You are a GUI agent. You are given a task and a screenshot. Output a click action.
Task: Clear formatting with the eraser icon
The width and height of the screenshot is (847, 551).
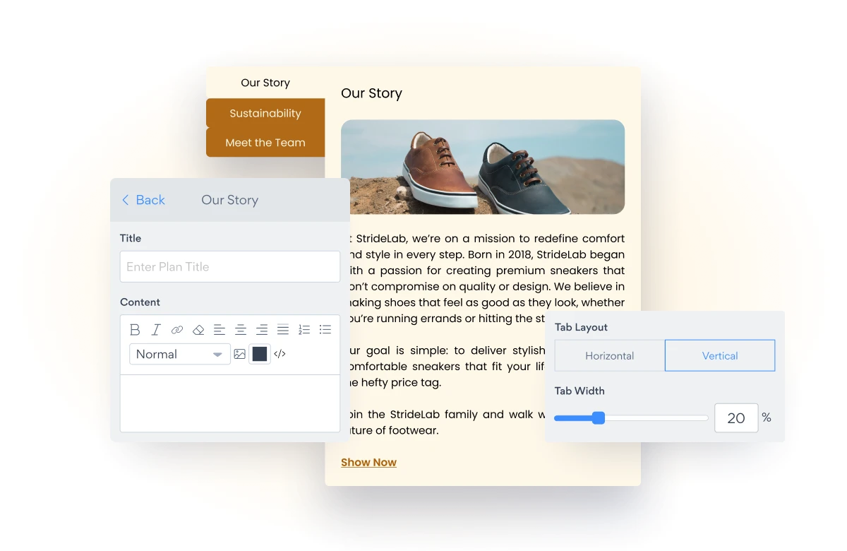pos(198,330)
